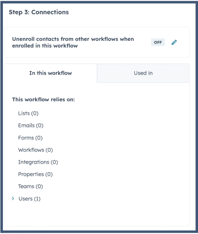Toggle the OFF status badge for unenrollment

pyautogui.click(x=158, y=42)
